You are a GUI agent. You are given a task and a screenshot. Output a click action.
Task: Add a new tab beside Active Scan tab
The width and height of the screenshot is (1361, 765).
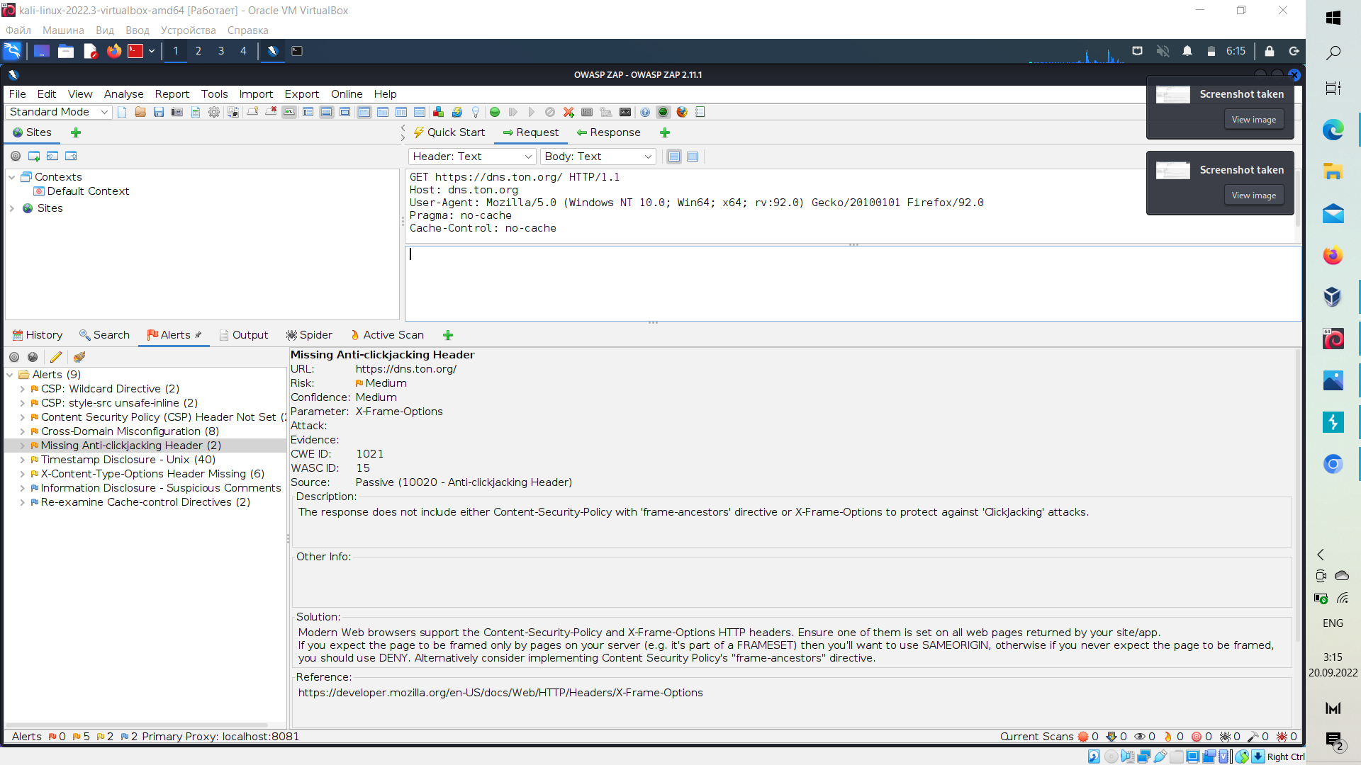[448, 335]
